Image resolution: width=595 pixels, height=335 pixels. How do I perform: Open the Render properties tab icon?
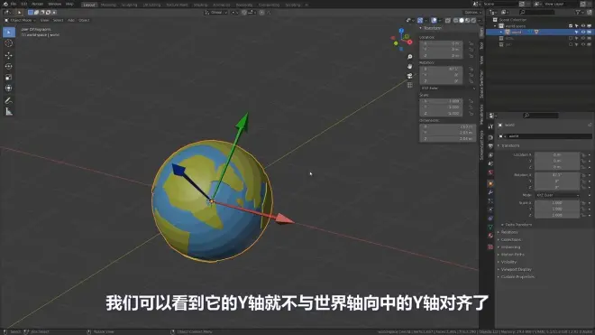click(x=490, y=137)
